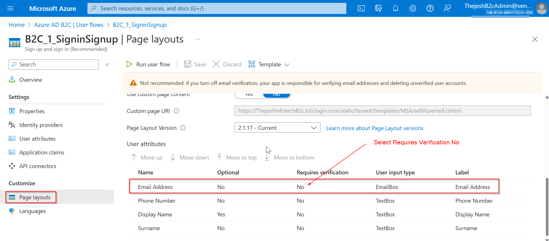Click Optional Yes for Display Name
Image resolution: width=549 pixels, height=241 pixels.
click(x=221, y=214)
